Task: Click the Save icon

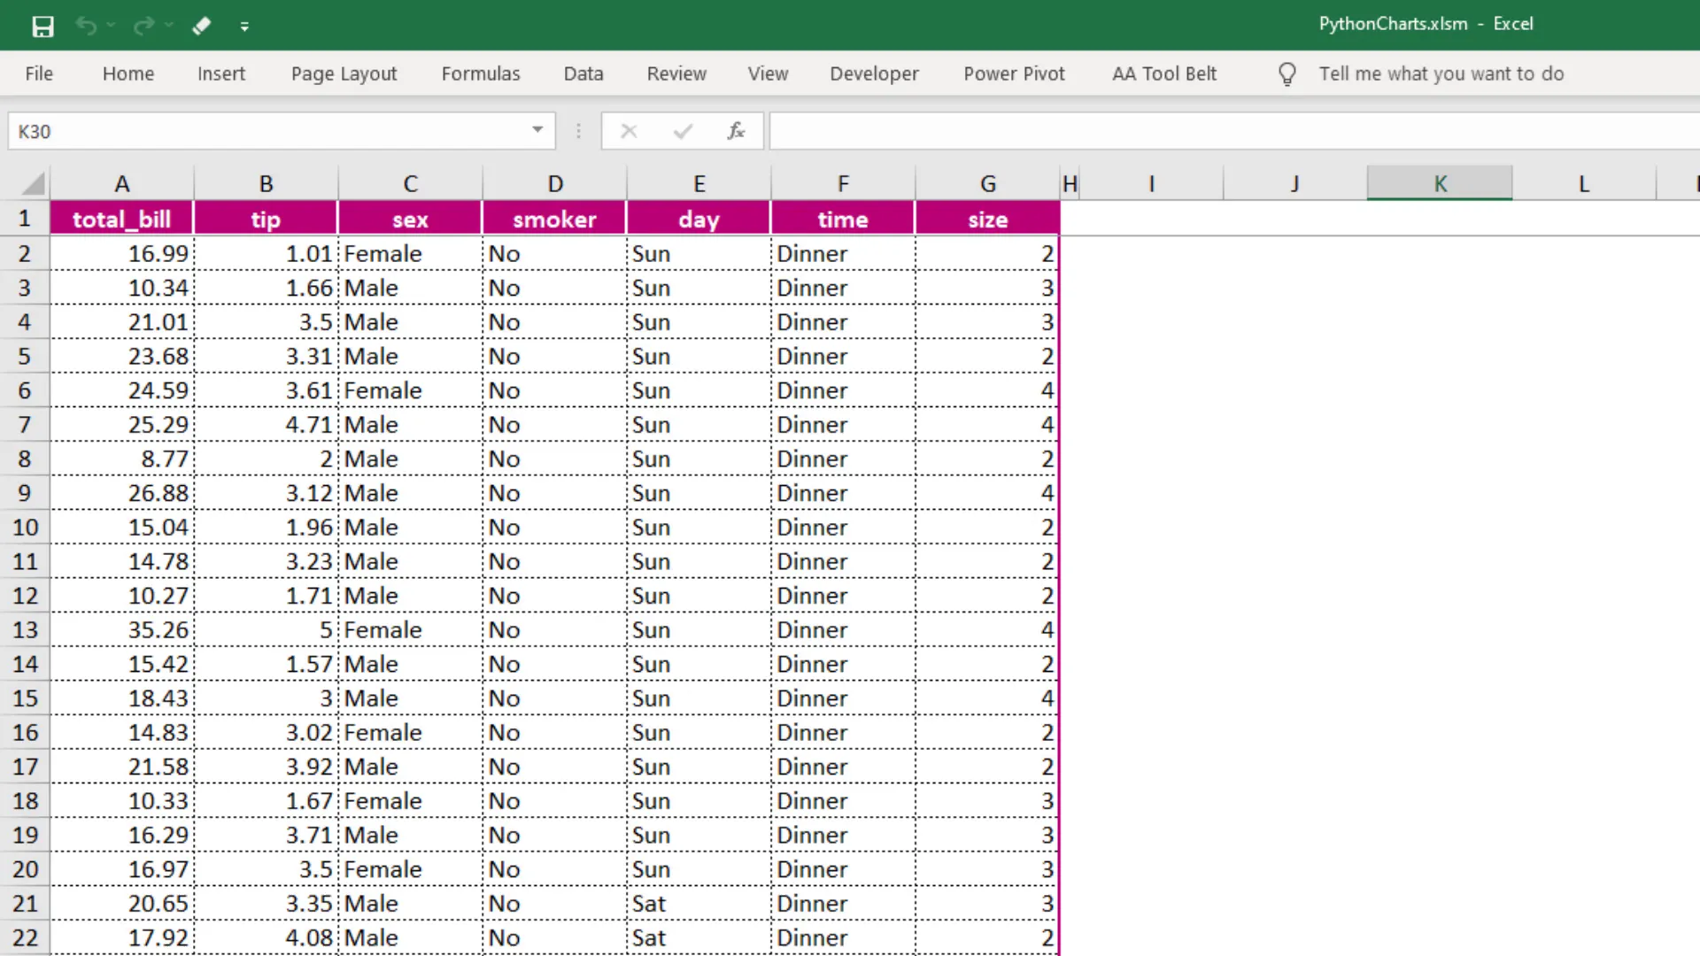Action: click(x=42, y=26)
